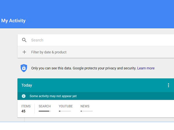Click the info icon in the notice bar
Image resolution: width=174 pixels, height=130 pixels.
[24, 96]
